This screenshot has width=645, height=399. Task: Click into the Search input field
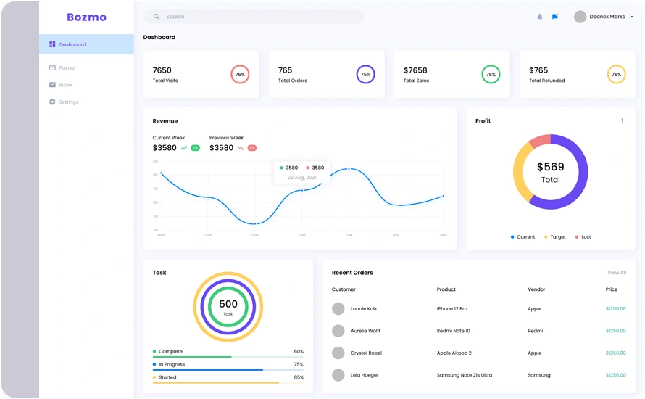(261, 17)
